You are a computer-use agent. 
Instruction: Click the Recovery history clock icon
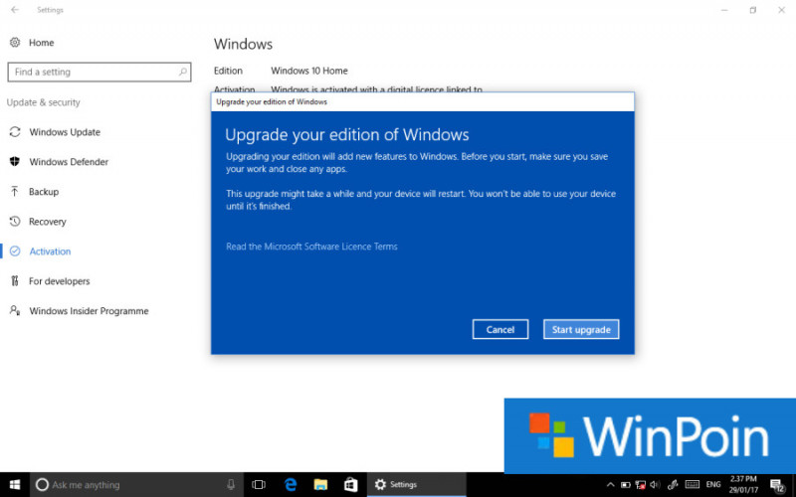(15, 221)
